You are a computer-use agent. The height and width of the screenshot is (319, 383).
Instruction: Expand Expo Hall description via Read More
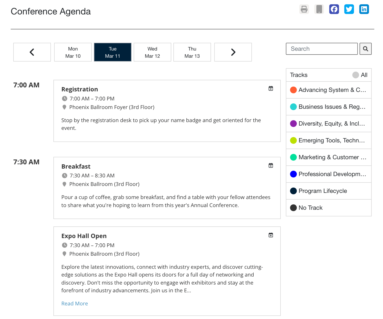[x=74, y=304]
